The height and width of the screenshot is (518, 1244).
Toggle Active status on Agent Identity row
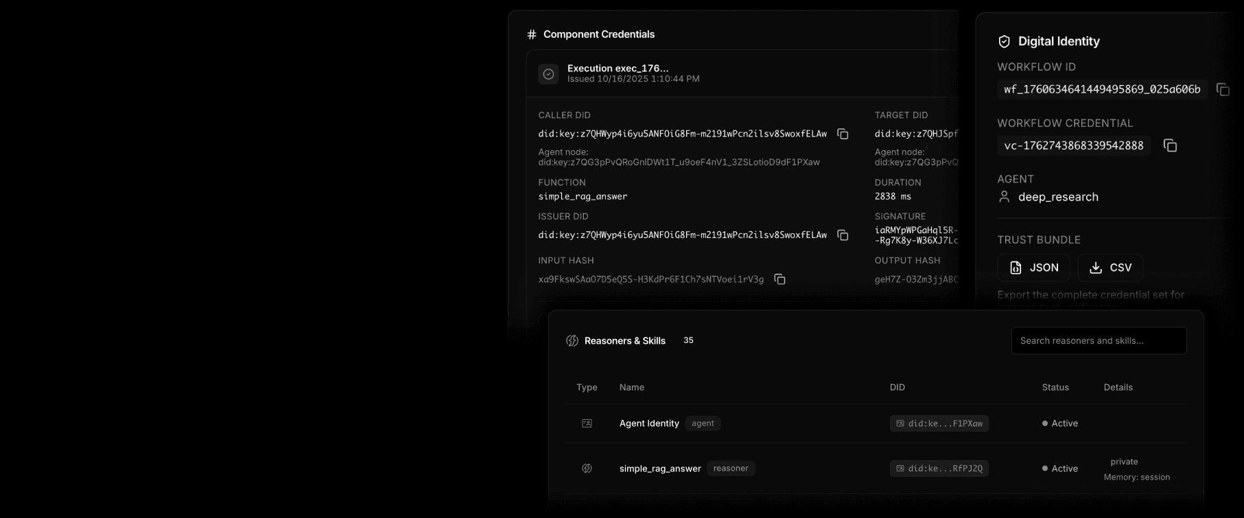1061,423
